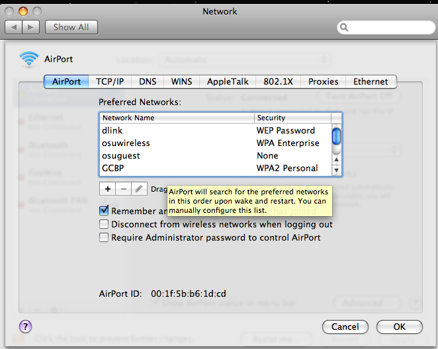Click the preferred networks scrollbar thumb

point(336,136)
